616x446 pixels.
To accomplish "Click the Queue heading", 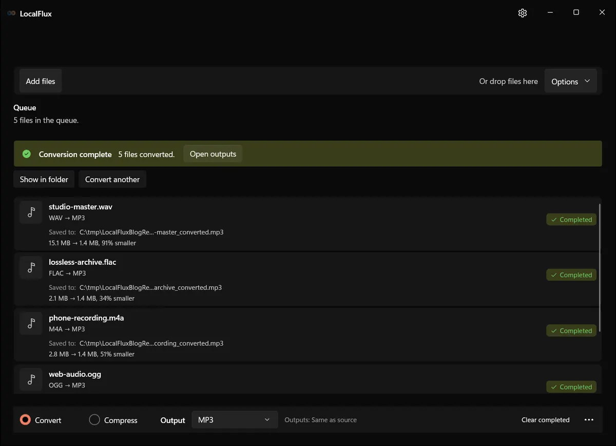I will pos(25,108).
